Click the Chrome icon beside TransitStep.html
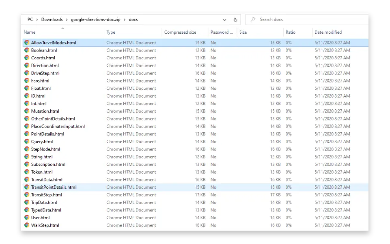The width and height of the screenshot is (390, 244). pyautogui.click(x=27, y=195)
